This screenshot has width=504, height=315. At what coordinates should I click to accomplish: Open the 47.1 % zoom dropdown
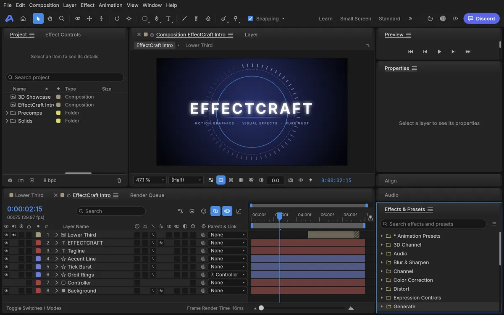tap(150, 180)
